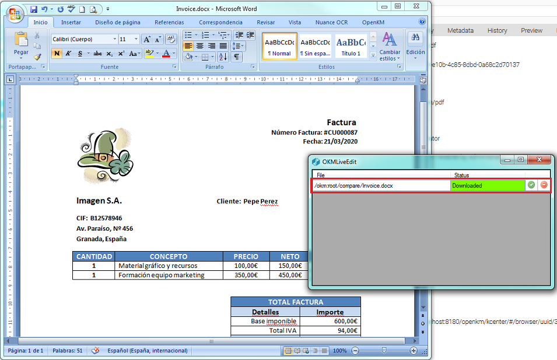Expand the styles gallery with the More arrow
Screen dimensions: 557x360
click(x=373, y=55)
